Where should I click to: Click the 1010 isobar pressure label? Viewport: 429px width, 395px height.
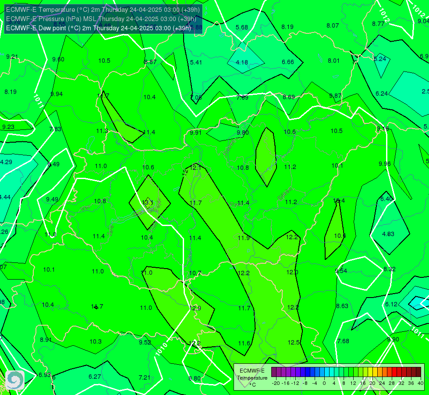click(x=161, y=349)
